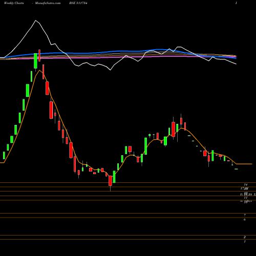Viewport: 256px width, 256px height.
Task: Click the white indicator line's highest peak
Action: click(x=35, y=20)
